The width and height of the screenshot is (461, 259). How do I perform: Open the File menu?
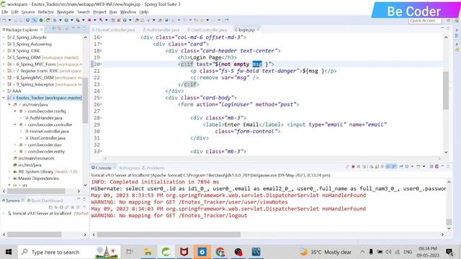(5, 12)
